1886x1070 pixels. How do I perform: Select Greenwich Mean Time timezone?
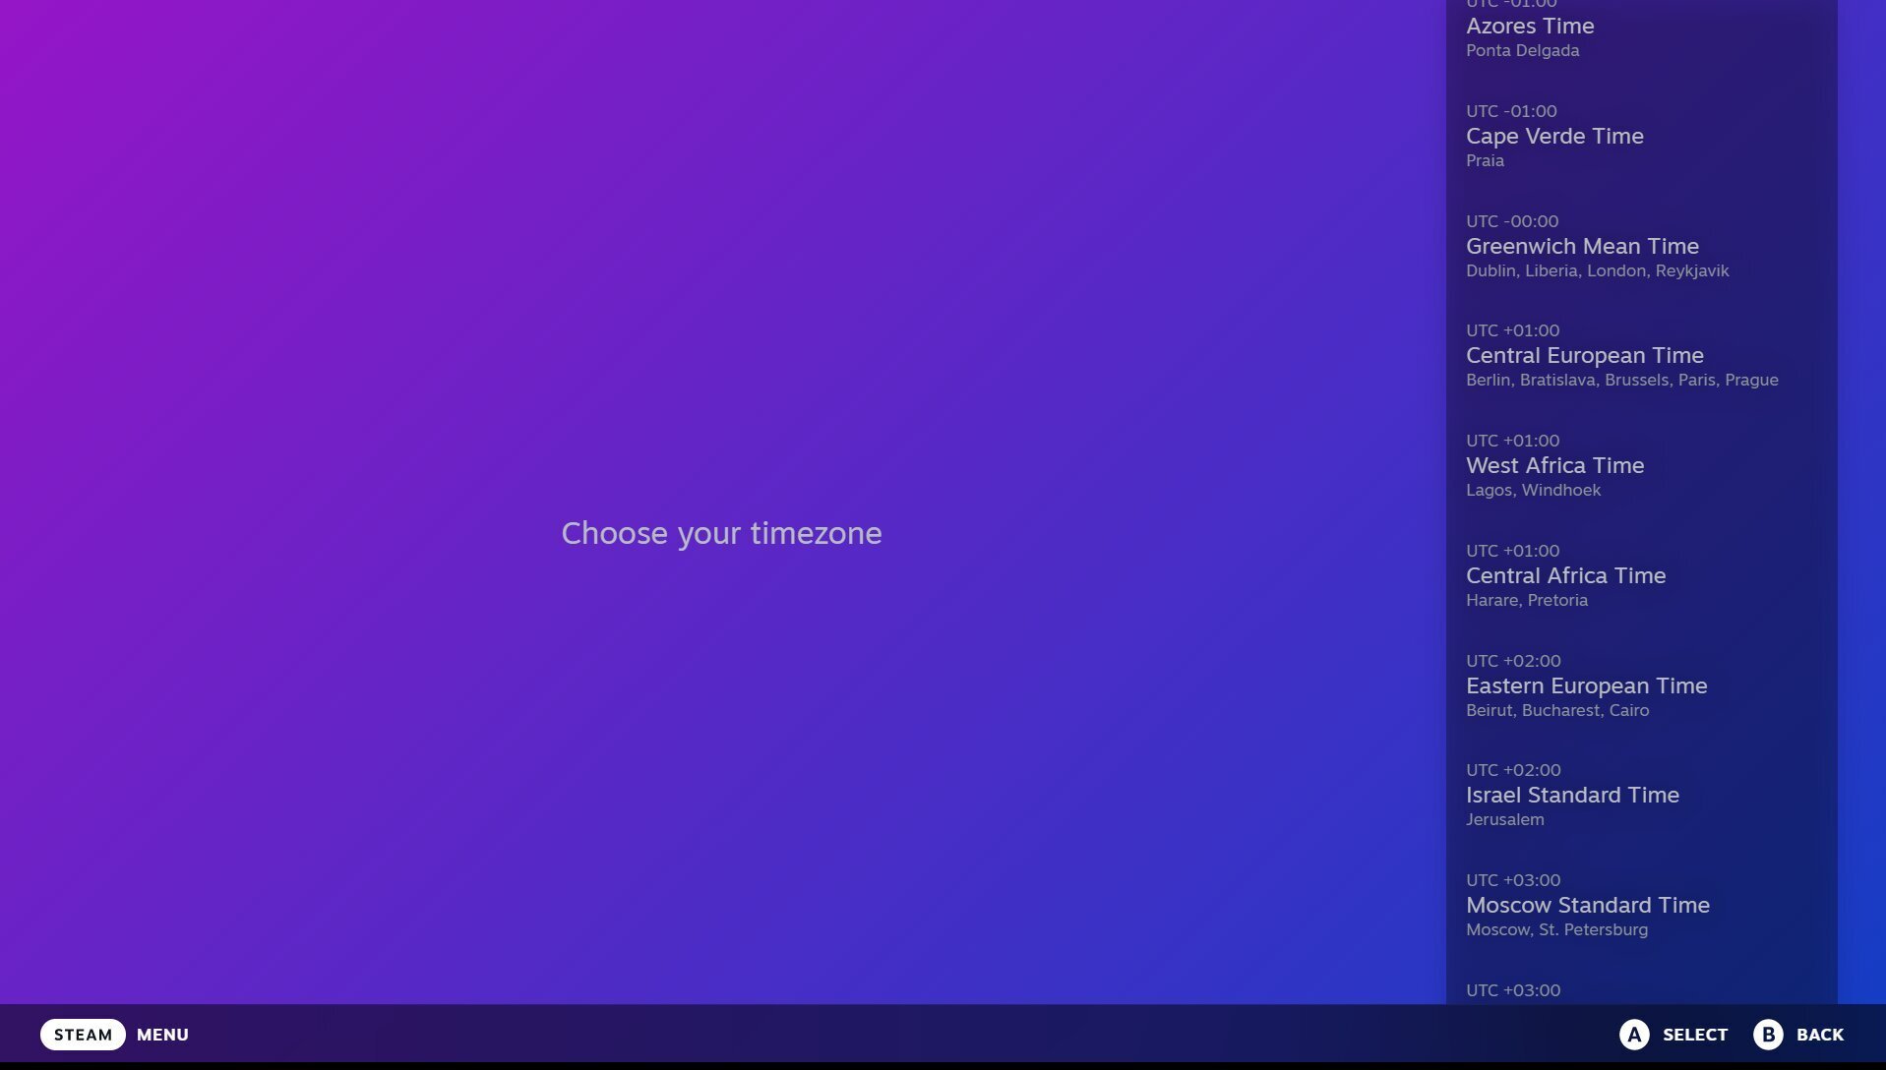1641,246
